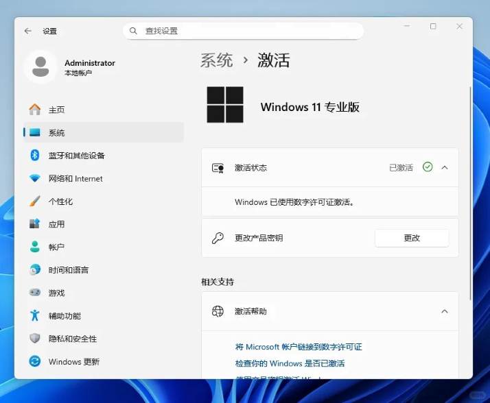
Task: Click the 帐户 person icon
Action: [x=35, y=247]
